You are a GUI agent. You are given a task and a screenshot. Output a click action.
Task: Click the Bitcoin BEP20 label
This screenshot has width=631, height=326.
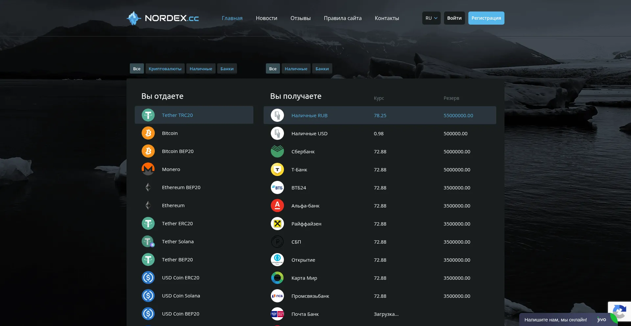pyautogui.click(x=178, y=151)
